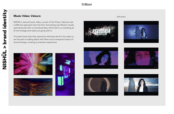
Task: Click the 'Music Video: Veloura' heading
Action: [27, 16]
